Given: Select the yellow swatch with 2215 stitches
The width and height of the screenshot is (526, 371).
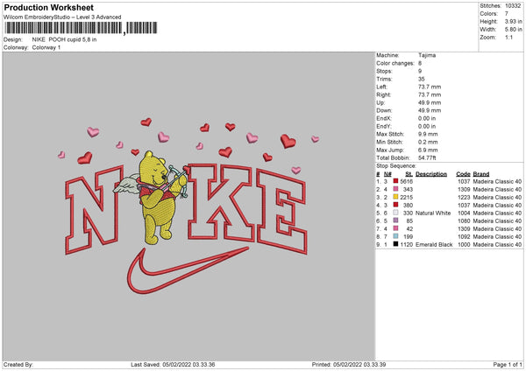Looking at the screenshot, I should 396,197.
